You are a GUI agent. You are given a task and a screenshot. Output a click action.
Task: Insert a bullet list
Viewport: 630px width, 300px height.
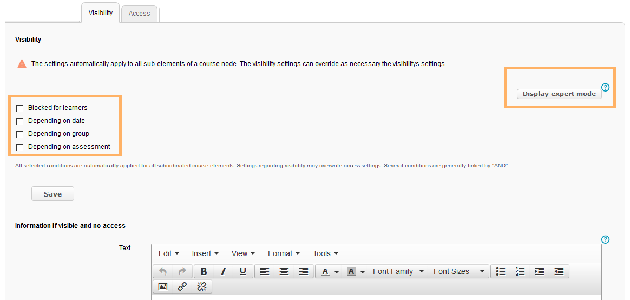501,272
